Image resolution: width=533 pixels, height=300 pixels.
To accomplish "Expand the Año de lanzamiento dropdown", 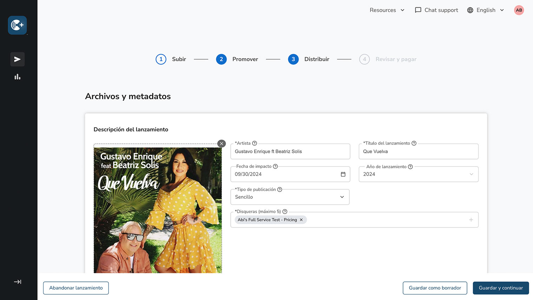I will click(418, 174).
